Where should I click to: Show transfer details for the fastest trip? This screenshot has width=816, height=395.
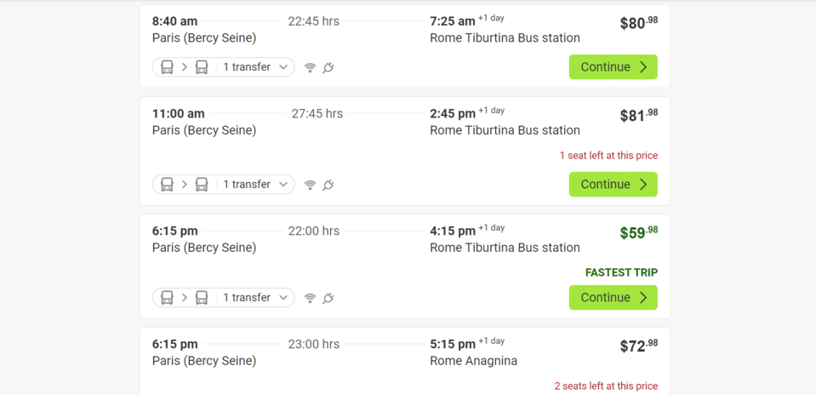[x=255, y=298]
